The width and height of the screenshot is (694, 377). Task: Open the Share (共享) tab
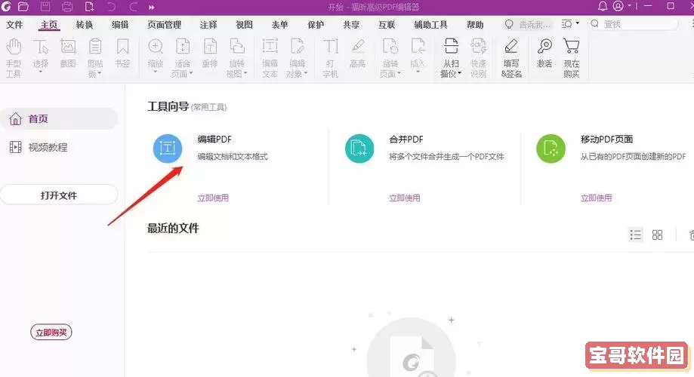[x=351, y=25]
